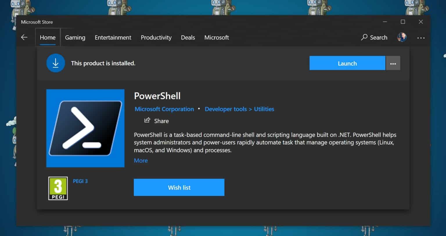Maximize the Microsoft Store window

point(403,22)
